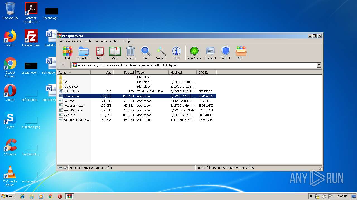Click the status bar drive/key icon
This screenshot has height=200, width=357.
63,168
